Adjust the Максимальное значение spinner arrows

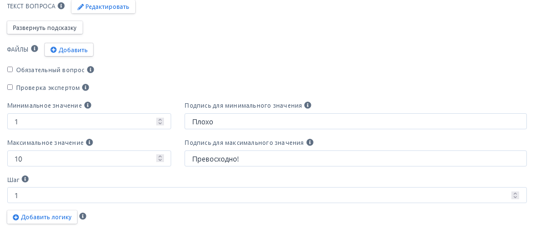(x=160, y=159)
